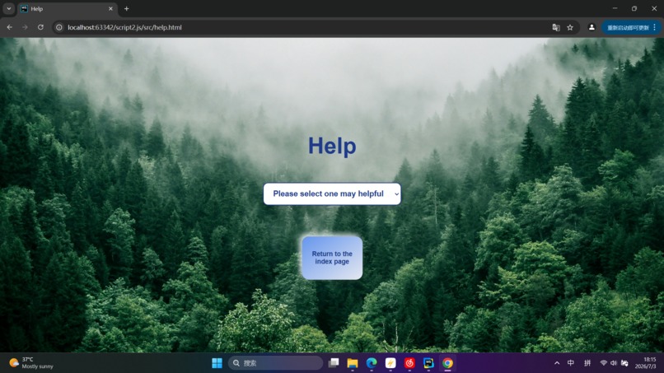This screenshot has height=373, width=664.
Task: Minimize the Chrome window
Action: point(615,8)
